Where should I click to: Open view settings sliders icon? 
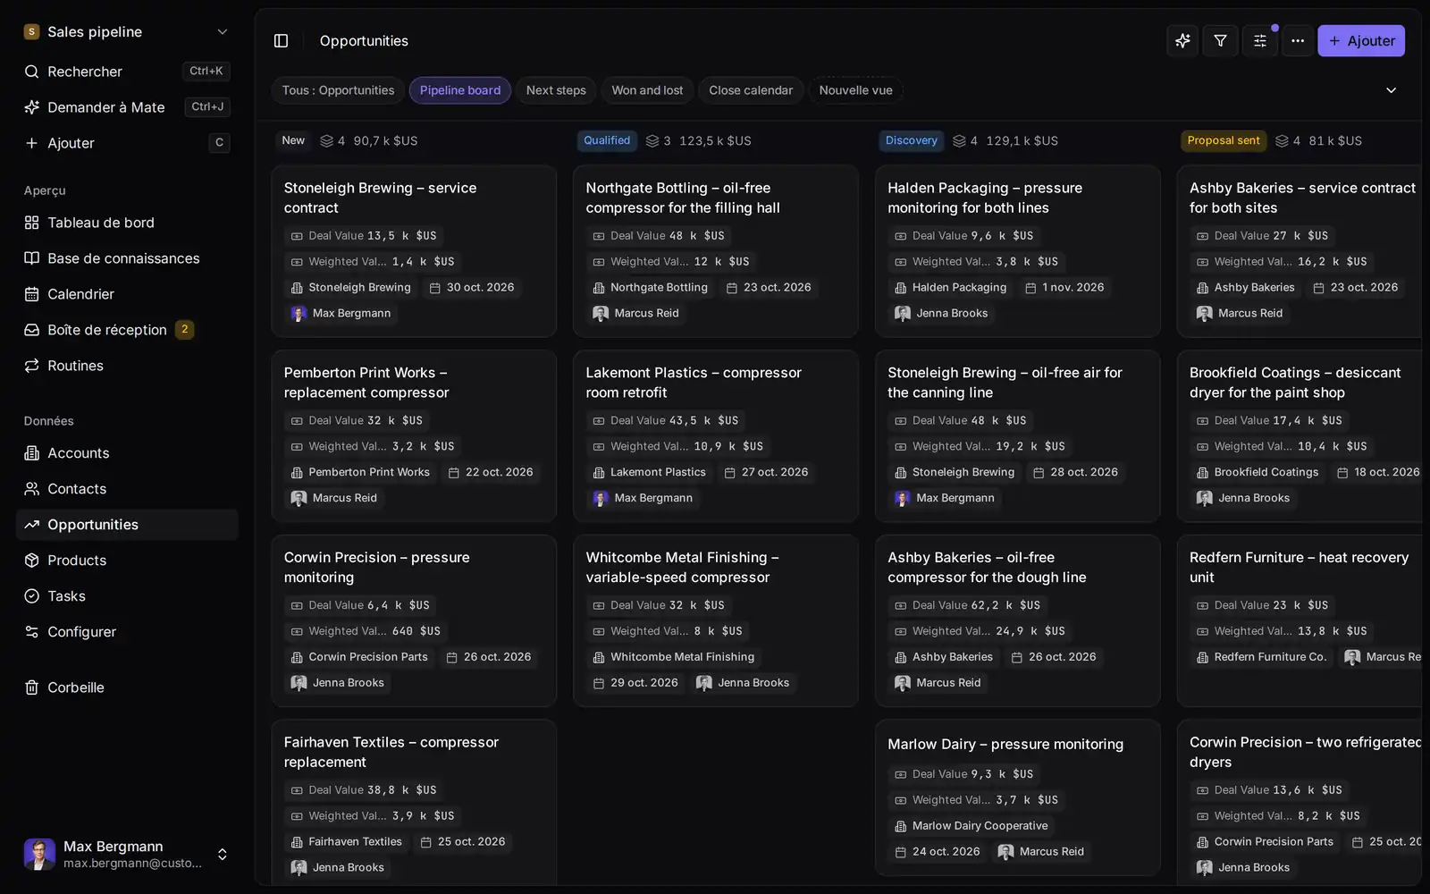(x=1259, y=41)
